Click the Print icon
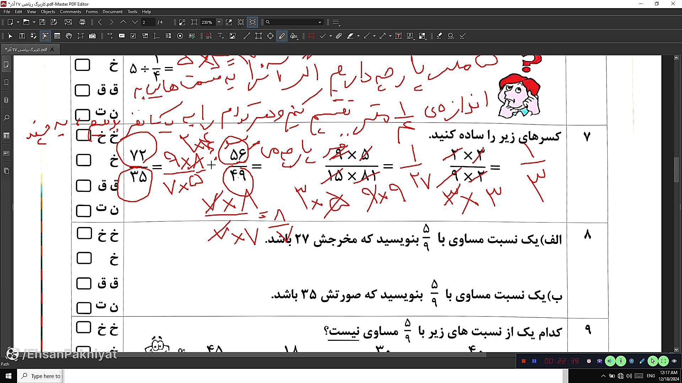682x383 pixels. pyautogui.click(x=82, y=22)
